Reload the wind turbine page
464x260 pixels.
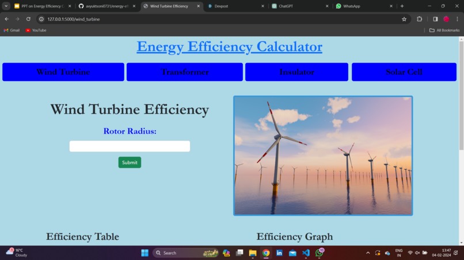28,19
